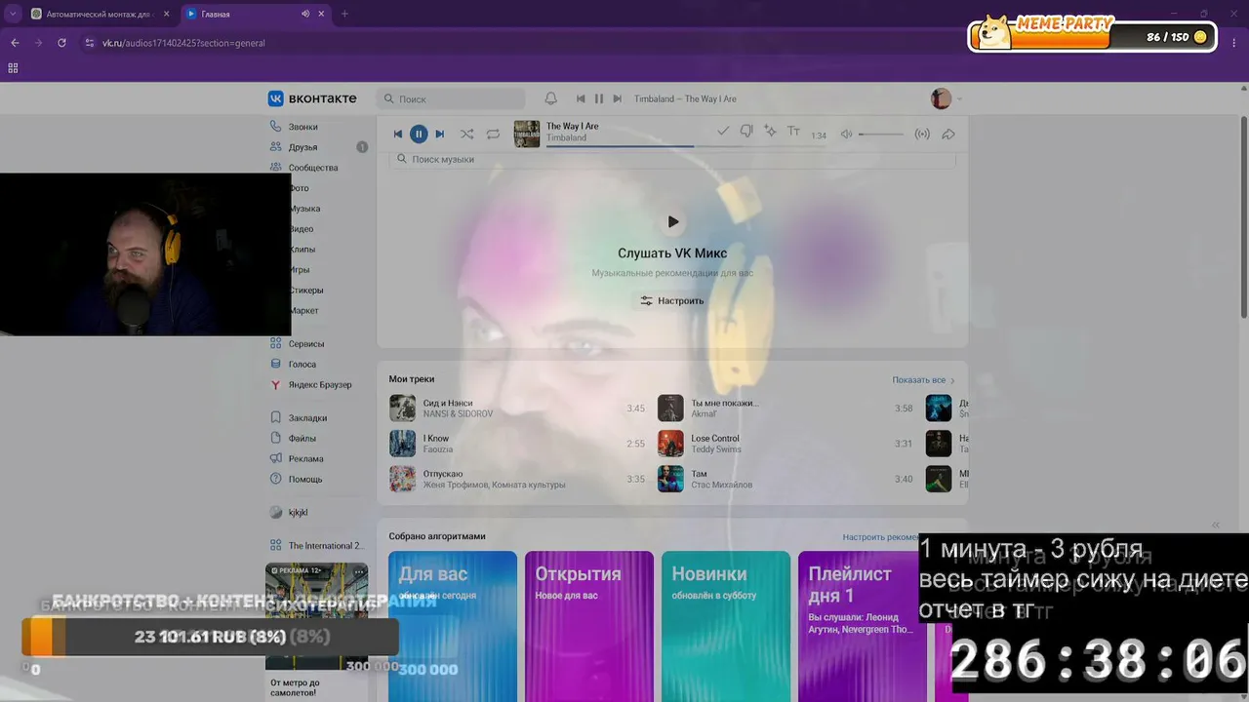Open Помощь in the left sidebar

[x=305, y=480]
